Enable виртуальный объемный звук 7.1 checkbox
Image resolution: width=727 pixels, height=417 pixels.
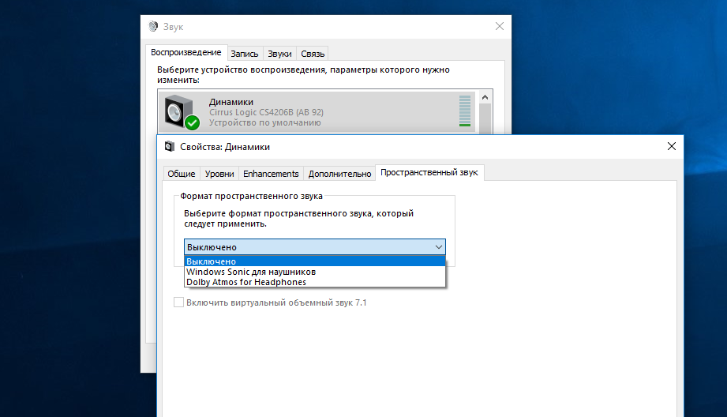coord(178,302)
